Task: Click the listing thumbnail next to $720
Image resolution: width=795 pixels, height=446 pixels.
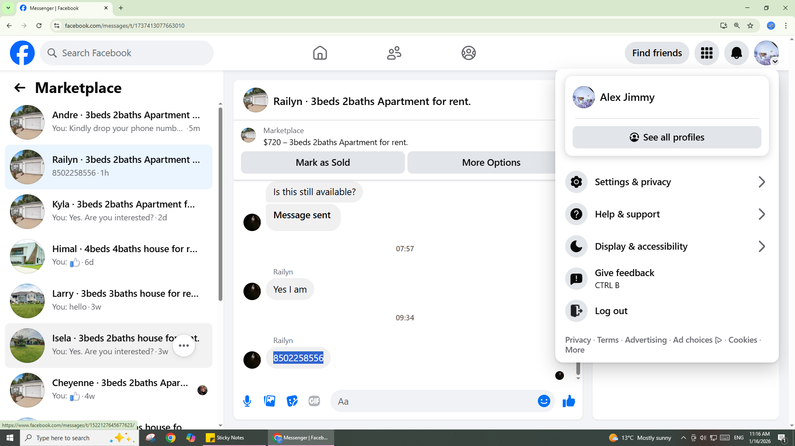Action: coord(248,136)
